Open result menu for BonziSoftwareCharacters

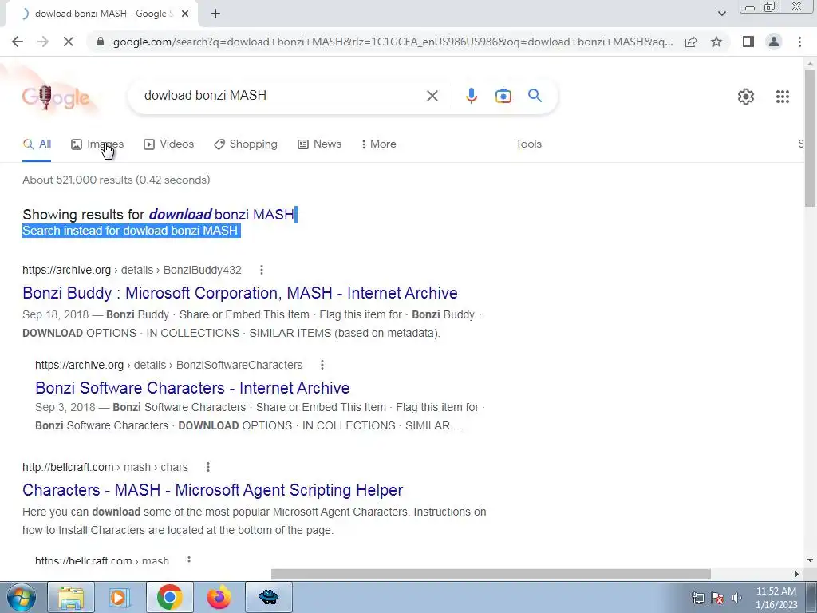point(322,365)
